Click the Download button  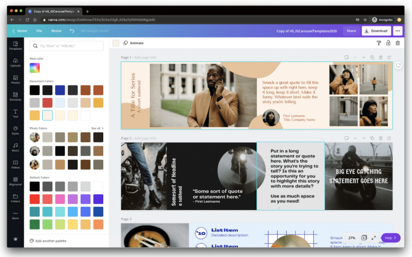point(376,31)
